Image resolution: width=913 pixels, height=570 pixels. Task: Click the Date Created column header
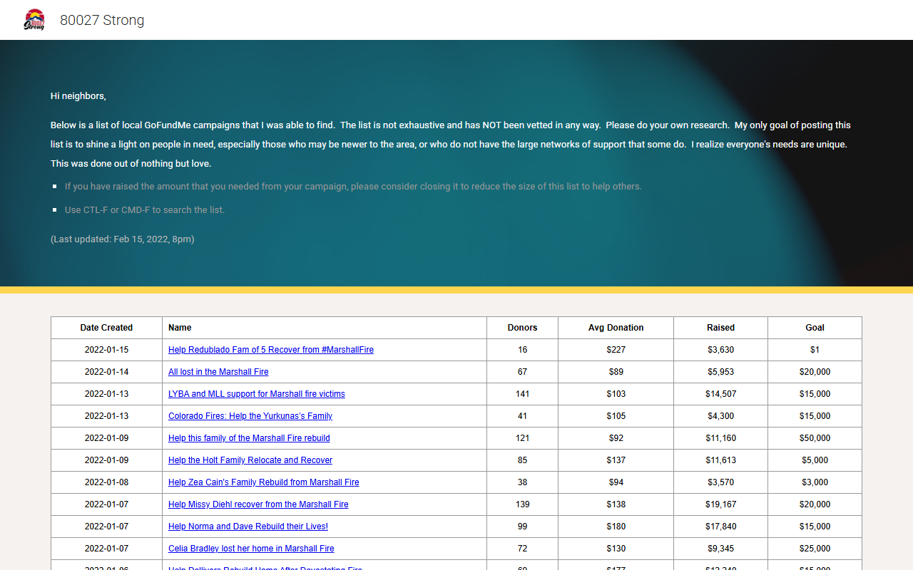(x=106, y=328)
